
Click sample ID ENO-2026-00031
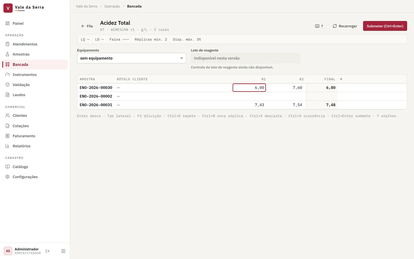pyautogui.click(x=96, y=105)
